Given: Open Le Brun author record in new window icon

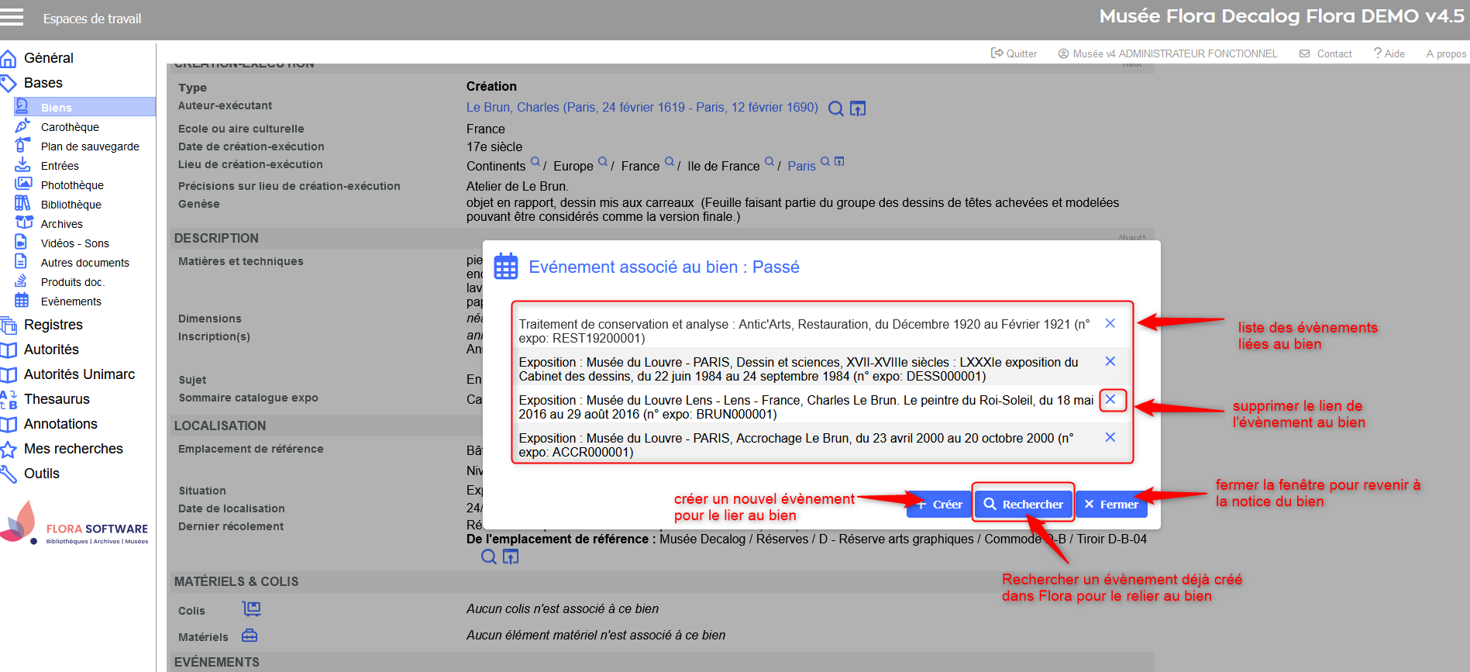Looking at the screenshot, I should tap(857, 109).
